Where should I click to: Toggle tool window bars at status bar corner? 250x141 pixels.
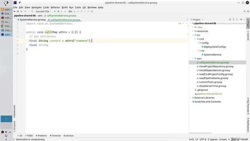click(x=14, y=139)
